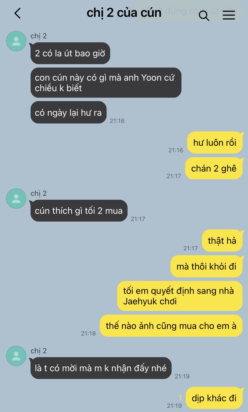
Task: Tap yellow bubble 'thật hả'
Action: point(222,240)
